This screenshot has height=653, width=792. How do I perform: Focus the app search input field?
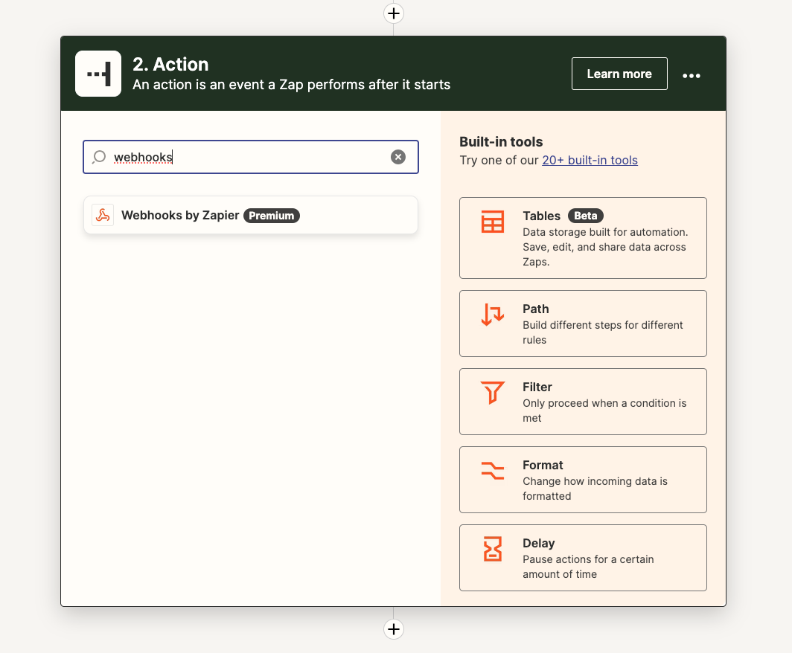(251, 157)
